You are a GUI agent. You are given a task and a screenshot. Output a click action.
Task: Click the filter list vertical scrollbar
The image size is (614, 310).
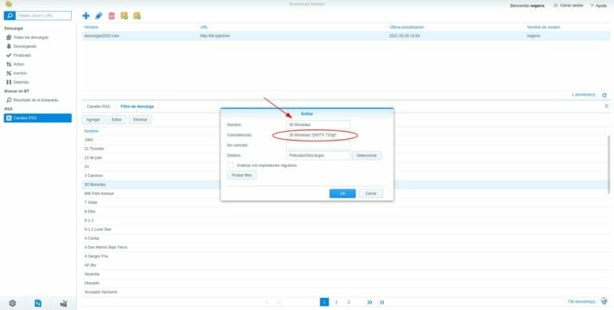[x=608, y=165]
